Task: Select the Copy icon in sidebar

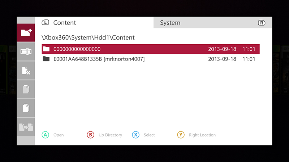Action: [26, 89]
